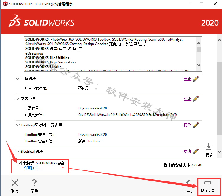Image resolution: width=222 pixels, height=196 pixels.
Task: Collapse the 下载选项 section chevron
Action: pyautogui.click(x=17, y=79)
